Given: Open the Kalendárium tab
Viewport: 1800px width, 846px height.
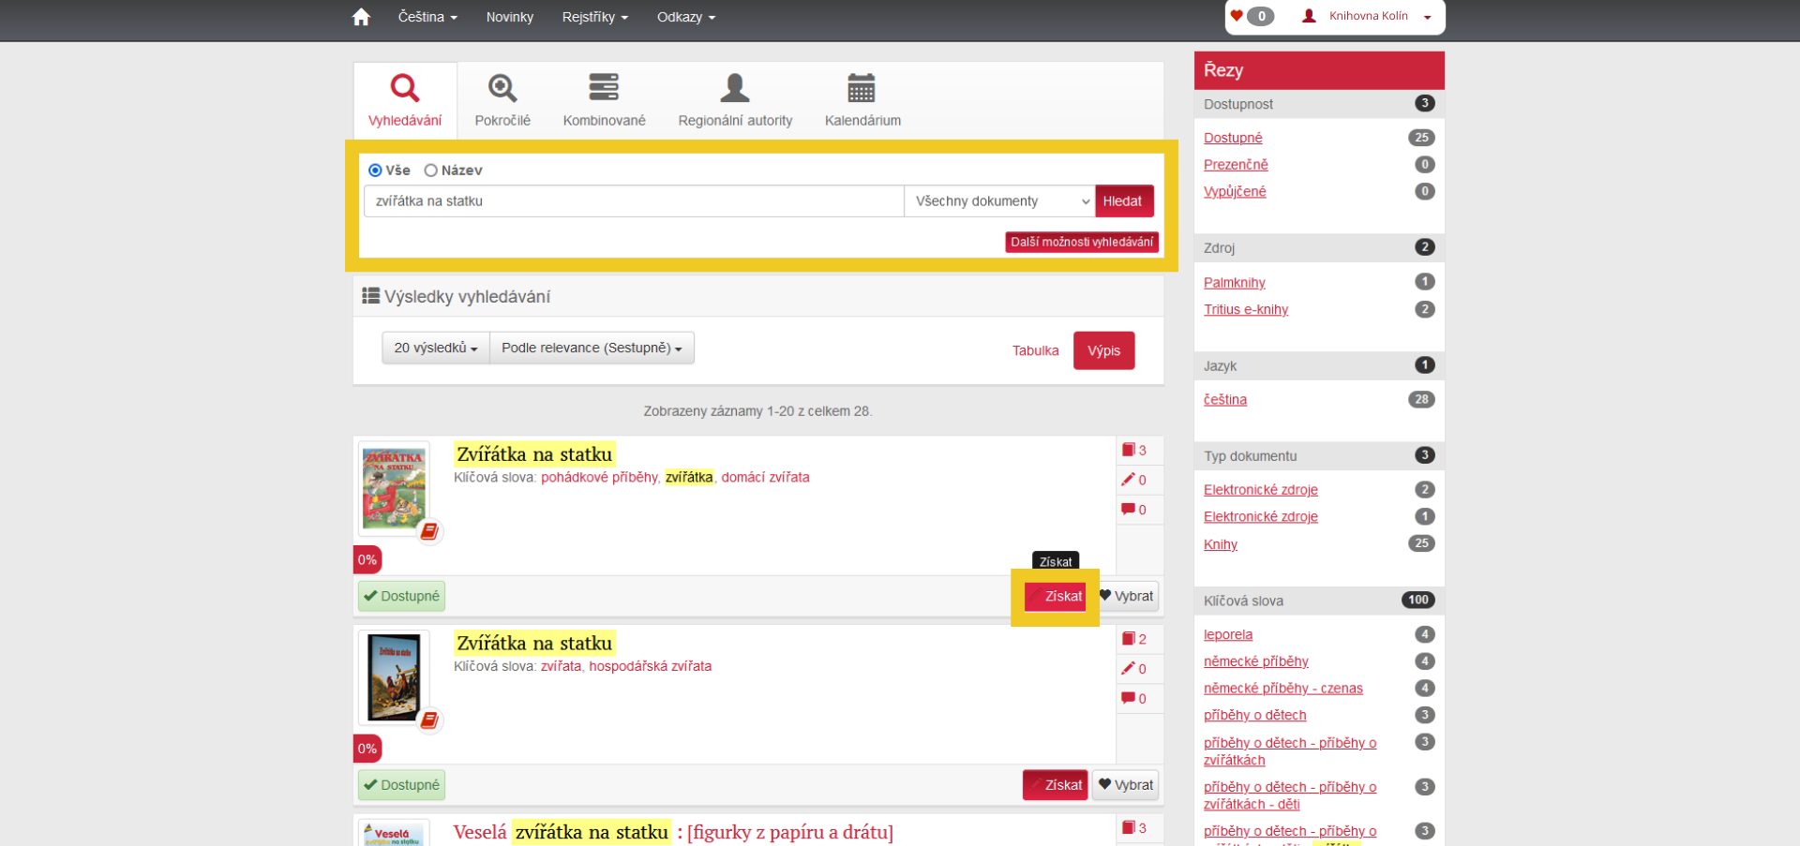Looking at the screenshot, I should [x=862, y=100].
